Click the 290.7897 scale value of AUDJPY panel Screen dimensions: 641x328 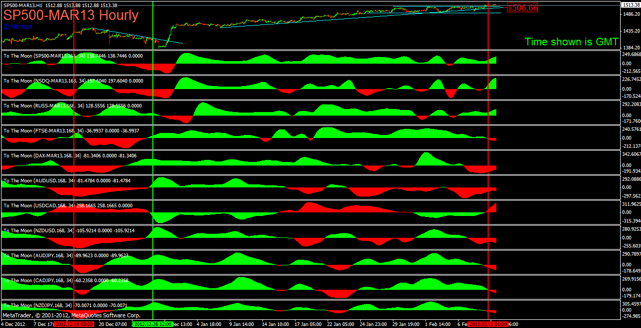click(631, 254)
